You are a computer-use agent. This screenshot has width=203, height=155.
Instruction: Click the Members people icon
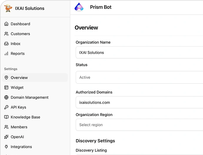point(6,127)
